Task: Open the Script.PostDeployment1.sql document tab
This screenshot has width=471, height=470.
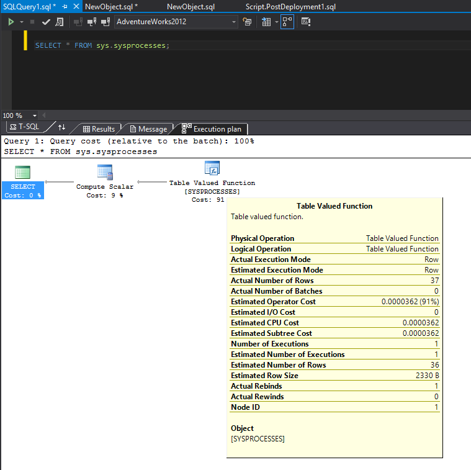Action: pyautogui.click(x=290, y=6)
